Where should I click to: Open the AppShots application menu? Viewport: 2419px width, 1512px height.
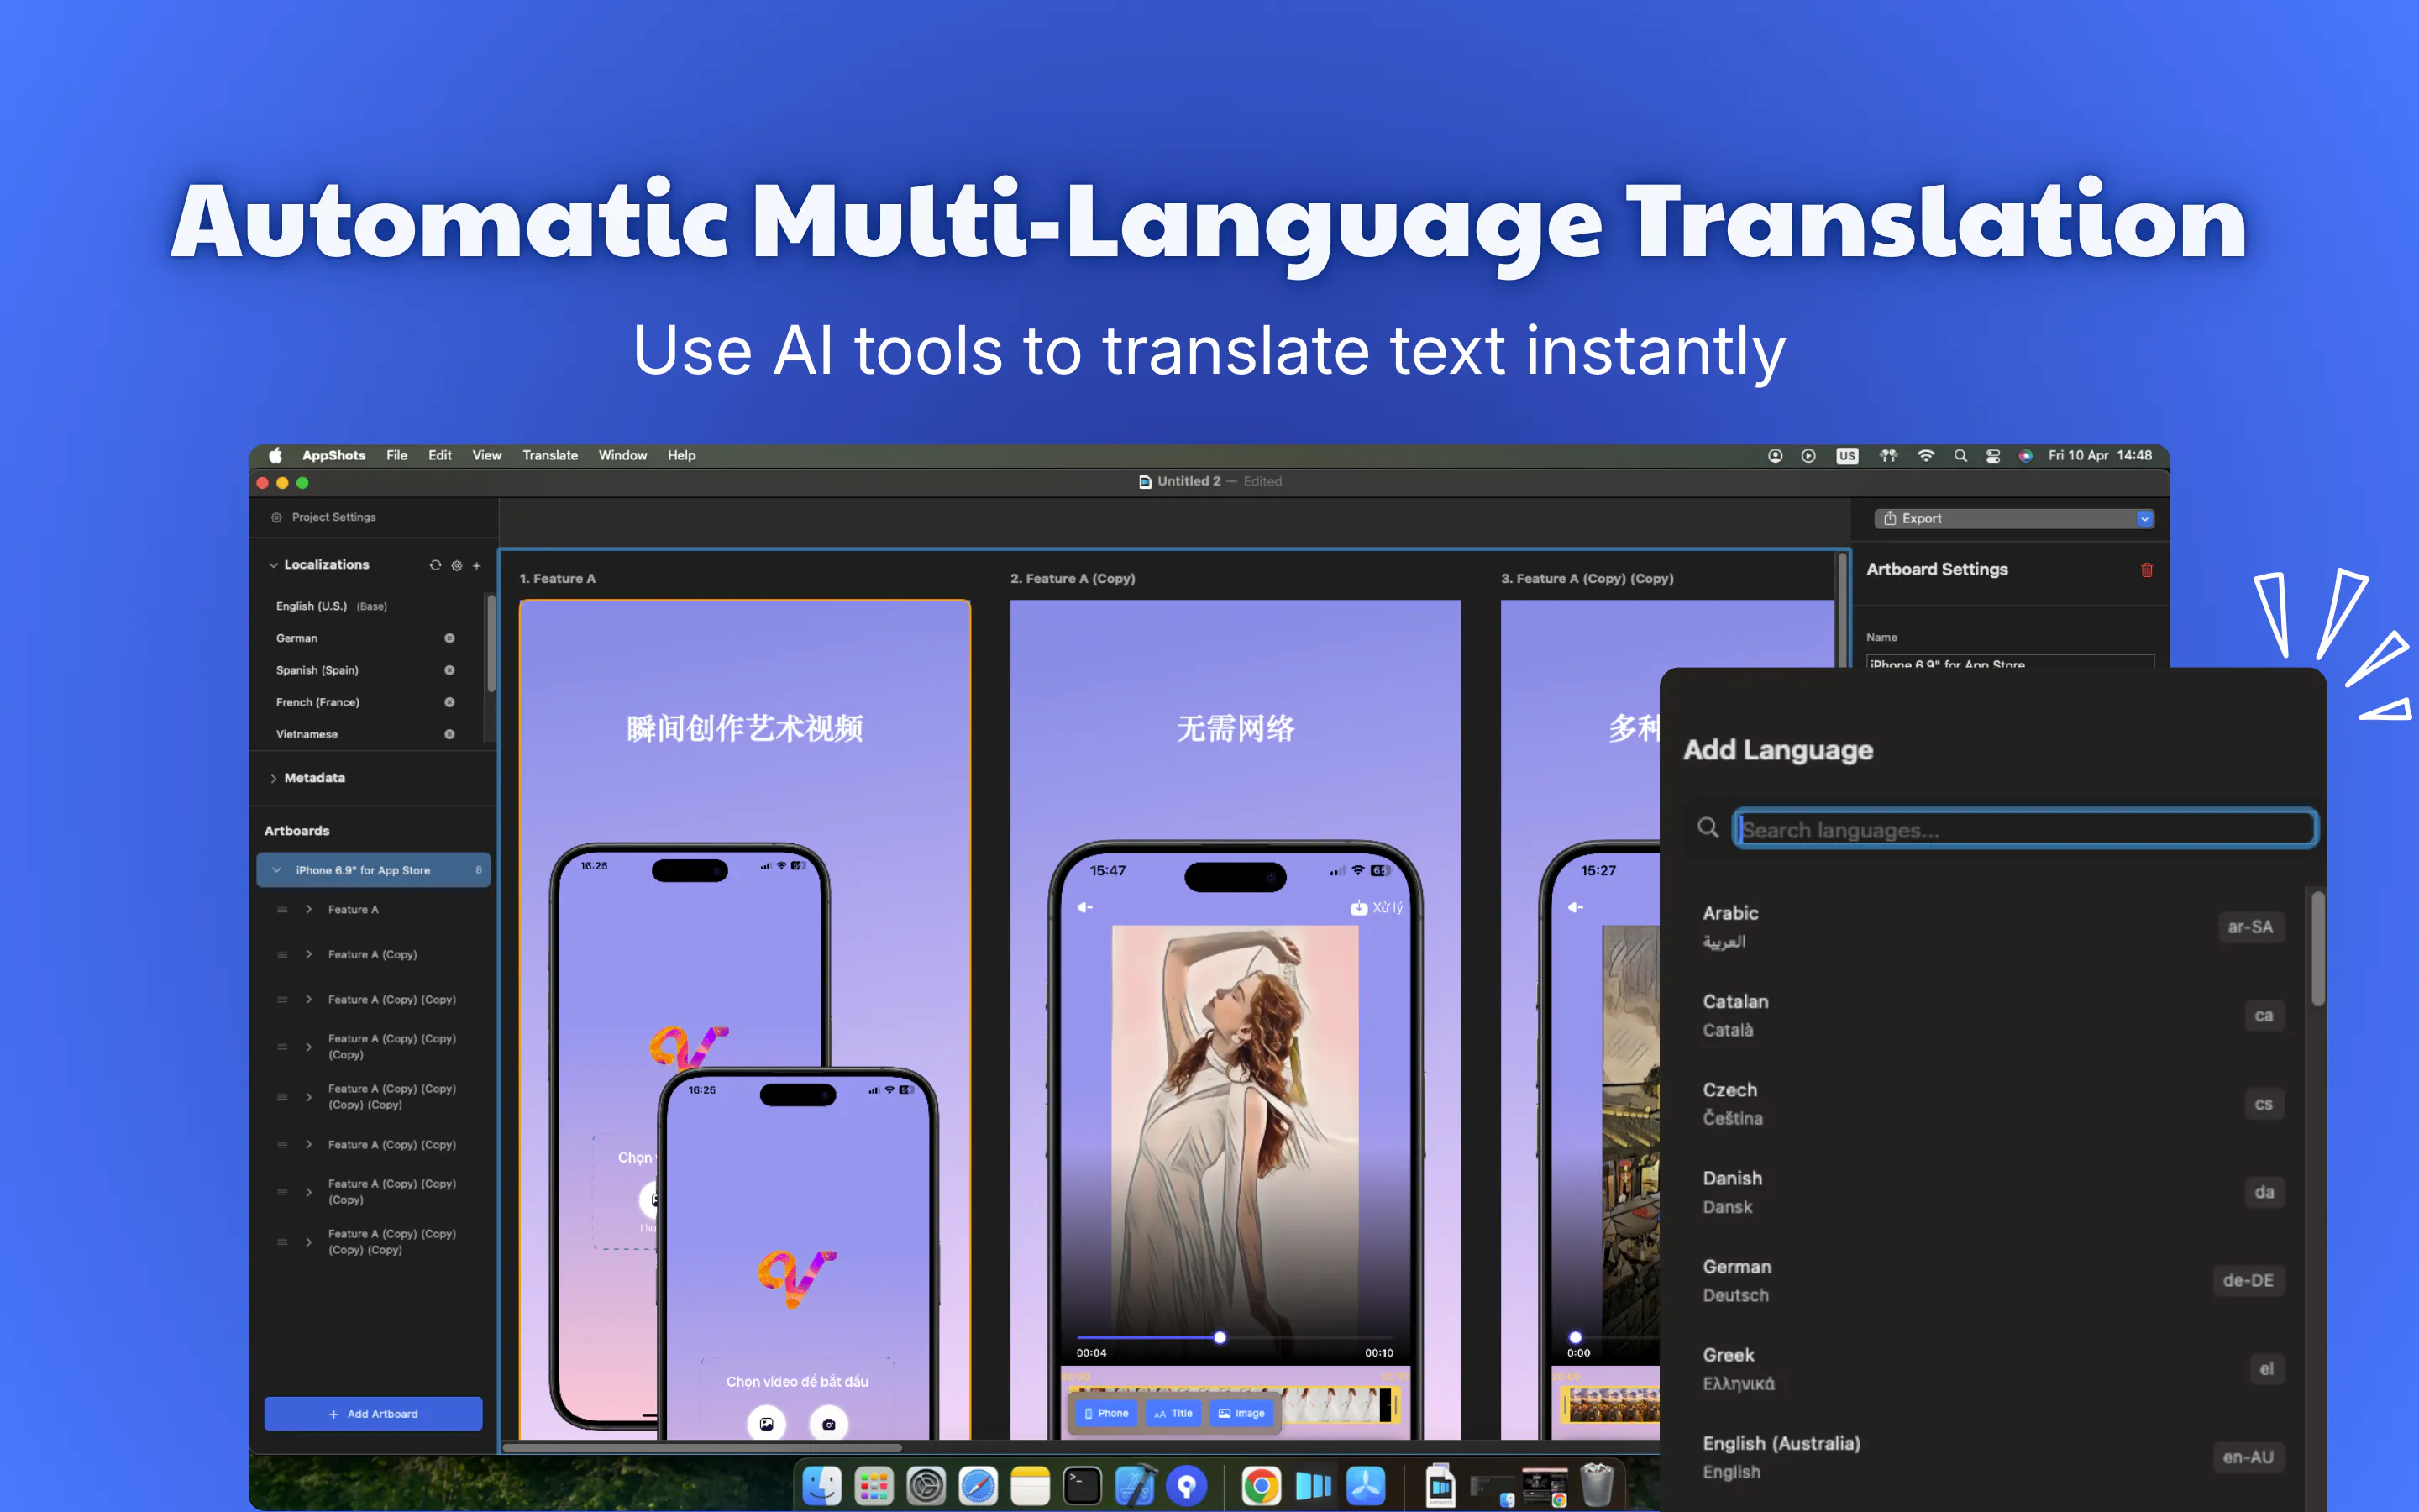(x=333, y=455)
